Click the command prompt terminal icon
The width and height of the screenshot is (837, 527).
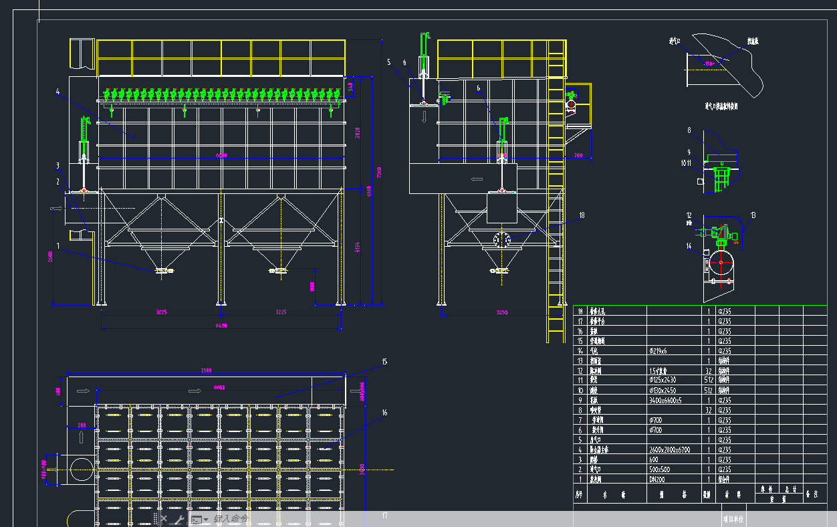click(x=197, y=519)
